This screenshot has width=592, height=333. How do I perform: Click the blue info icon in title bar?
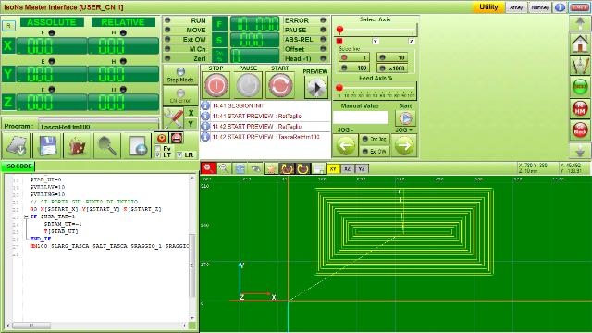[x=560, y=7]
